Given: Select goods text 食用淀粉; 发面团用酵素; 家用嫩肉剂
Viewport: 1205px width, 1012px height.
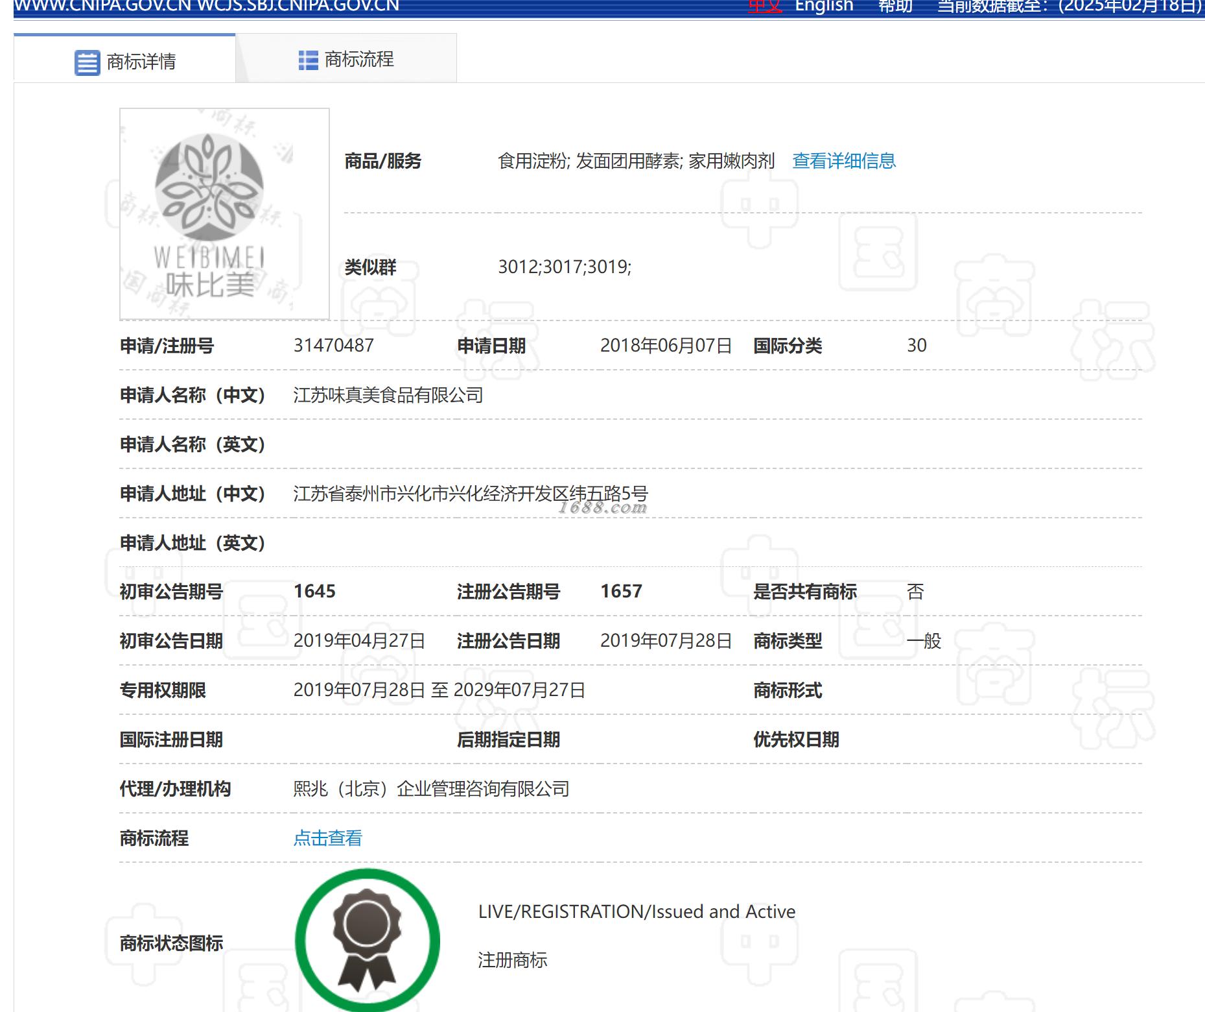Looking at the screenshot, I should [x=636, y=161].
